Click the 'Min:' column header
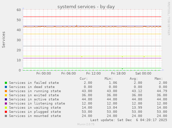Viewport: 172px width, 128px height. coord(109,79)
